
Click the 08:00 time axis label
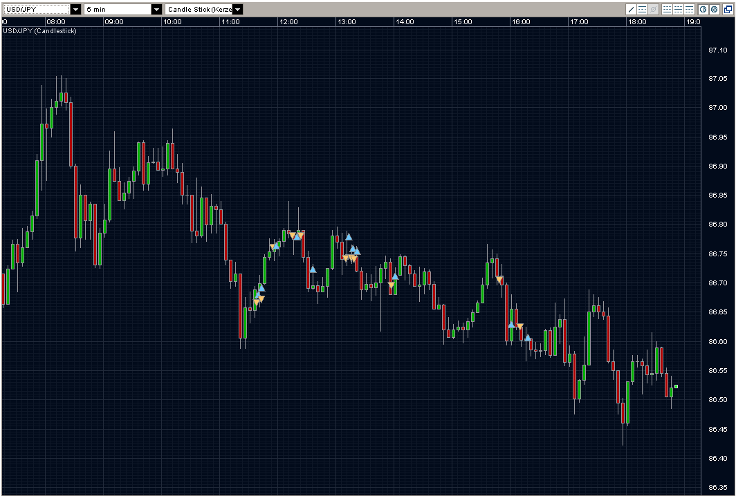pyautogui.click(x=56, y=22)
